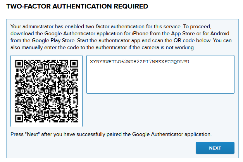The image size is (243, 162).
Task: Click the center of the QR code
Action: click(x=47, y=91)
